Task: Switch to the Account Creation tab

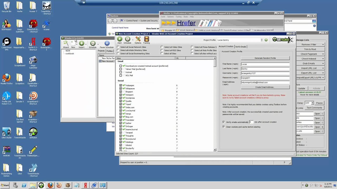Action: (226, 46)
